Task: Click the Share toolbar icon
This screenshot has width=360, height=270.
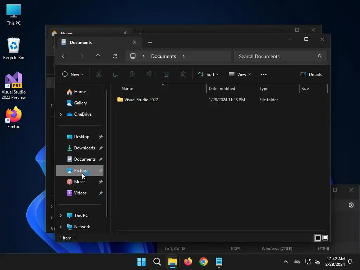Action: point(166,75)
